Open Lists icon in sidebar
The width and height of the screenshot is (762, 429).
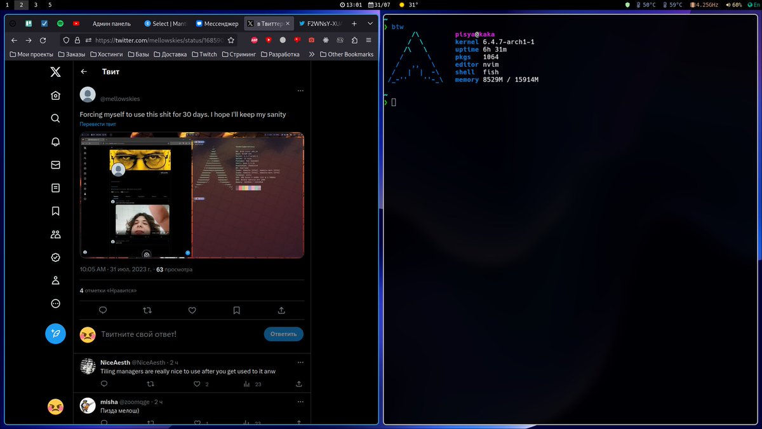[x=55, y=188]
